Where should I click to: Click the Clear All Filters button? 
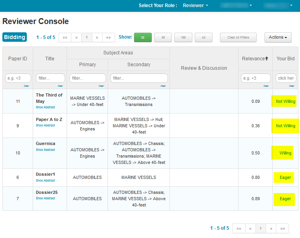tap(238, 37)
